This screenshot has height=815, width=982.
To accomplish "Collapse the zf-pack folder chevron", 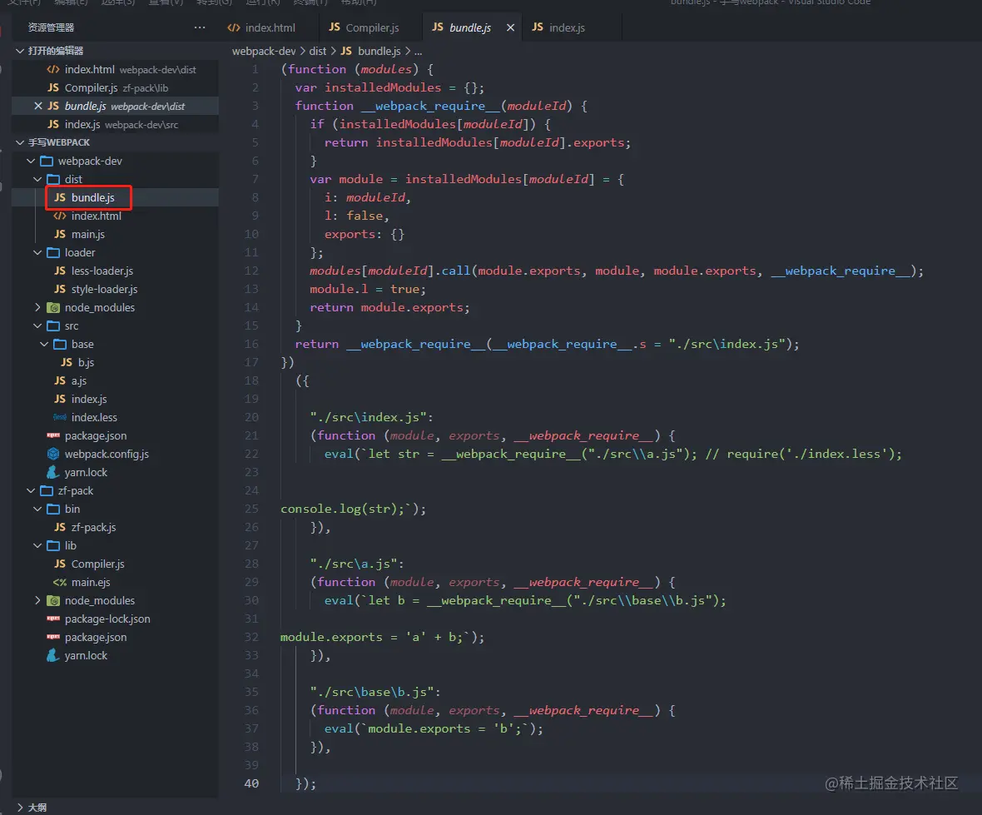I will click(x=30, y=490).
